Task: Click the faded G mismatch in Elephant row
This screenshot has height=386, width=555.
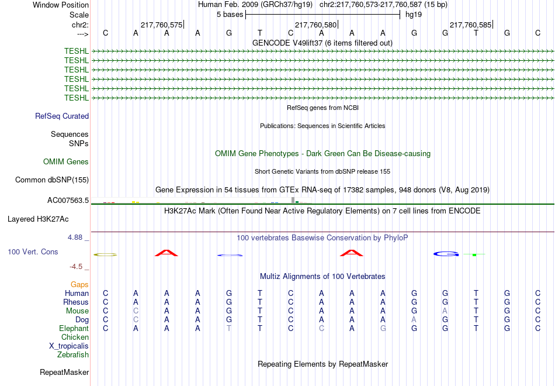Action: (383, 328)
